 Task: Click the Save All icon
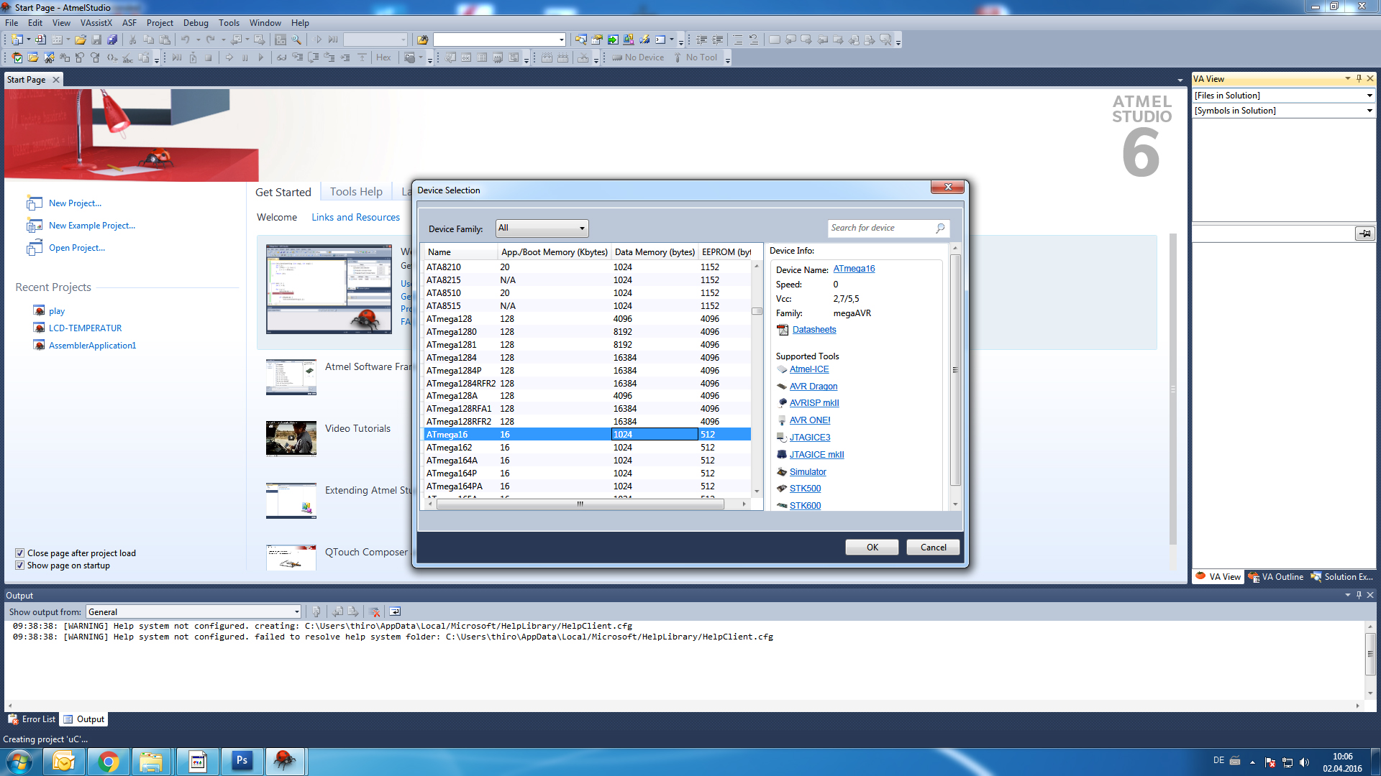click(112, 40)
